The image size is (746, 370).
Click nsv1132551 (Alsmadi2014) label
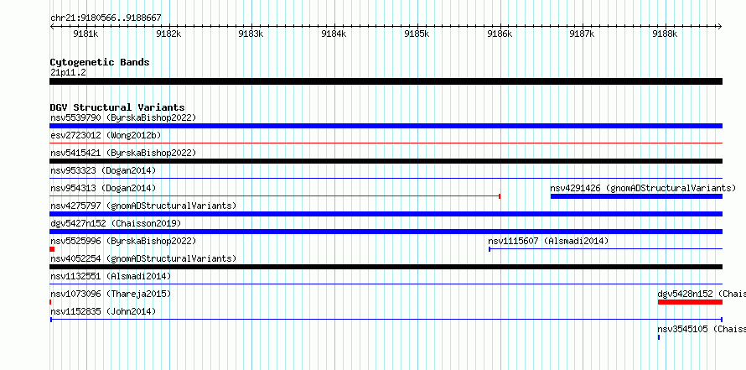tap(111, 276)
